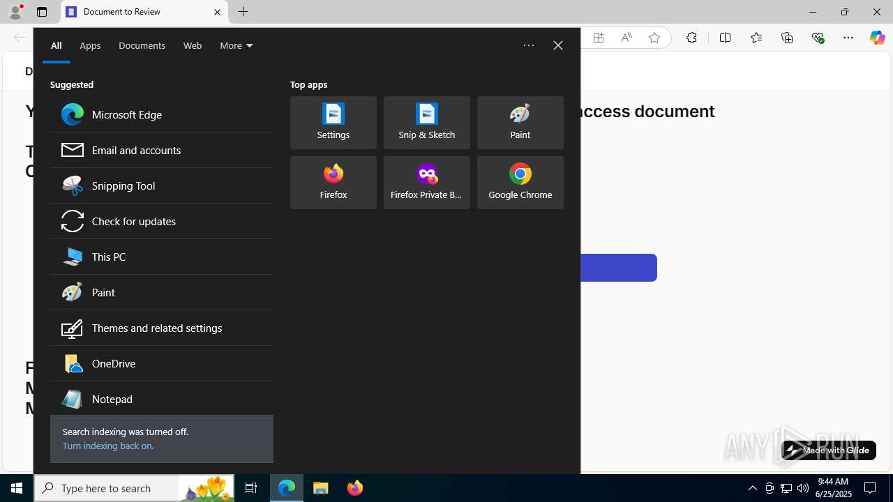This screenshot has height=502, width=893.
Task: Open Edge Extensions toolbar button
Action: click(691, 38)
